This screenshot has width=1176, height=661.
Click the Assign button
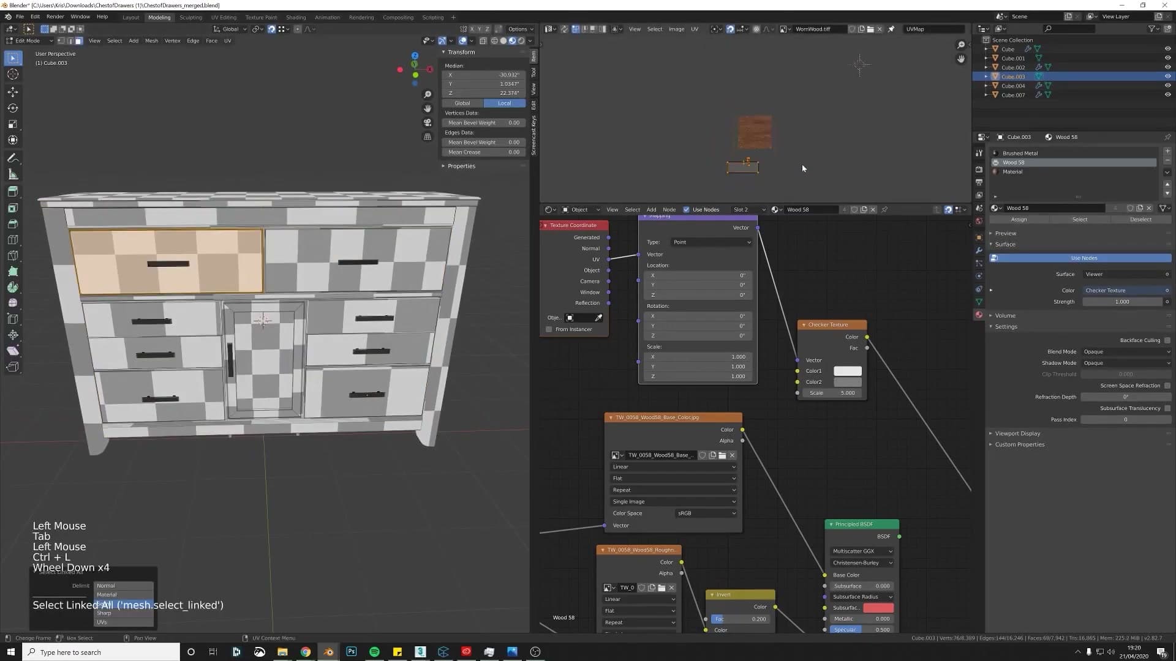pyautogui.click(x=1019, y=220)
